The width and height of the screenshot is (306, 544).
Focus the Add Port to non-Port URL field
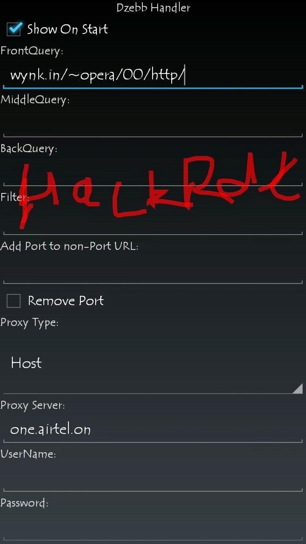pos(153,270)
